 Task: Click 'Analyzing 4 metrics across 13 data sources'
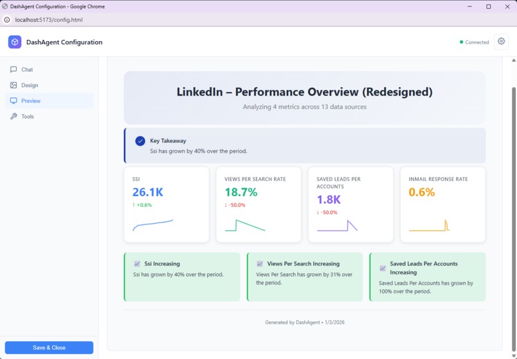(x=305, y=107)
